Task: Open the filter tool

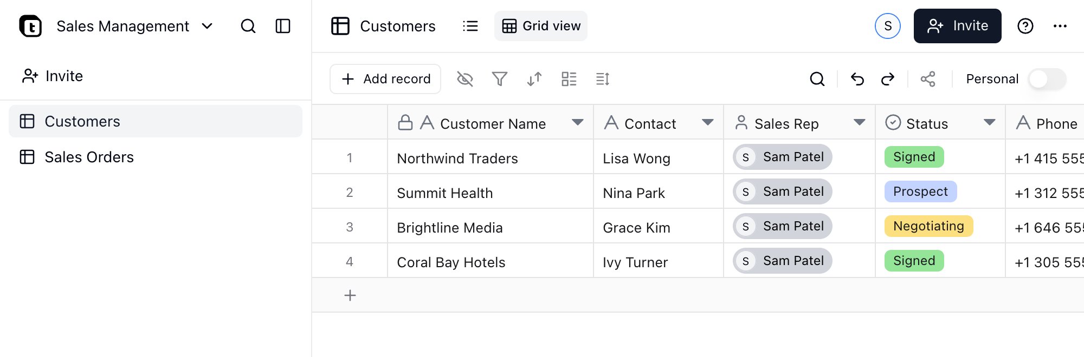Action: coord(500,79)
